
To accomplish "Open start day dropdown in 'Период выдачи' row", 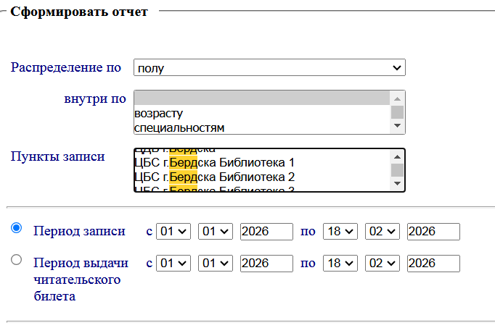I will pyautogui.click(x=173, y=264).
